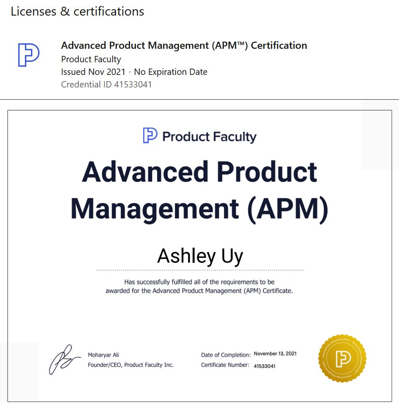Open the Advanced Product Management (APM™) Certification title
This screenshot has width=399, height=403.
[184, 45]
